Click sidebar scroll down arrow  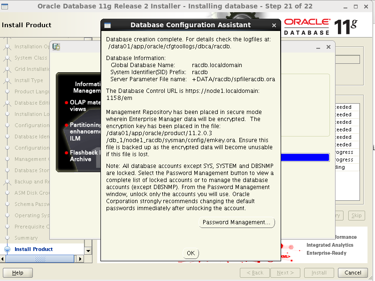click(x=88, y=251)
